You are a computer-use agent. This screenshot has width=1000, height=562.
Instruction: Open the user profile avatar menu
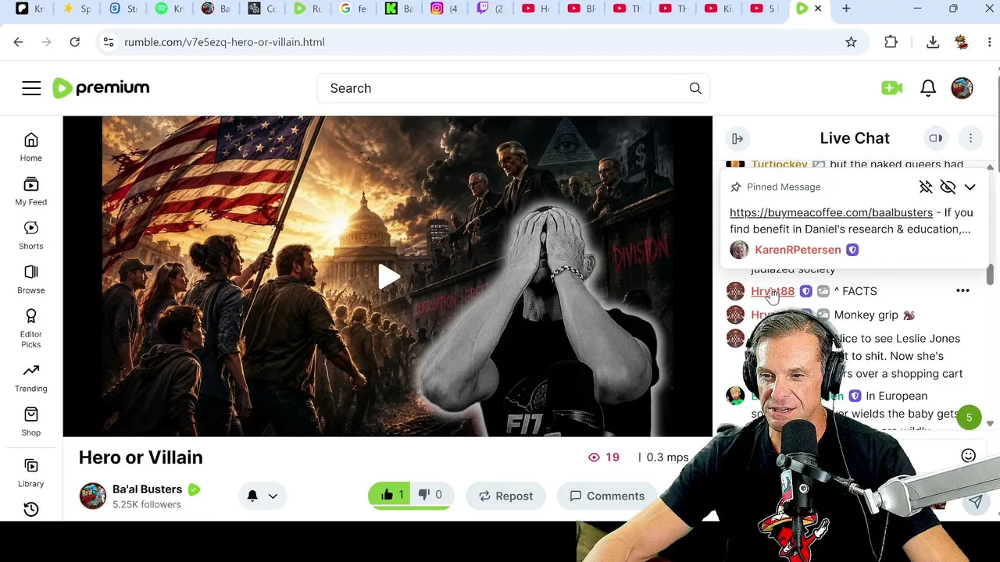point(962,88)
